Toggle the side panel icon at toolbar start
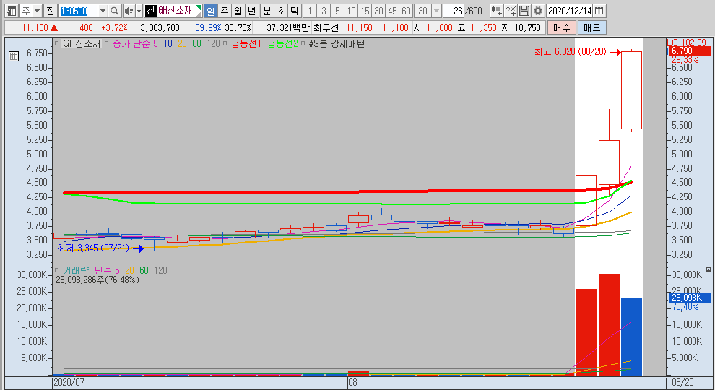 (x=12, y=11)
